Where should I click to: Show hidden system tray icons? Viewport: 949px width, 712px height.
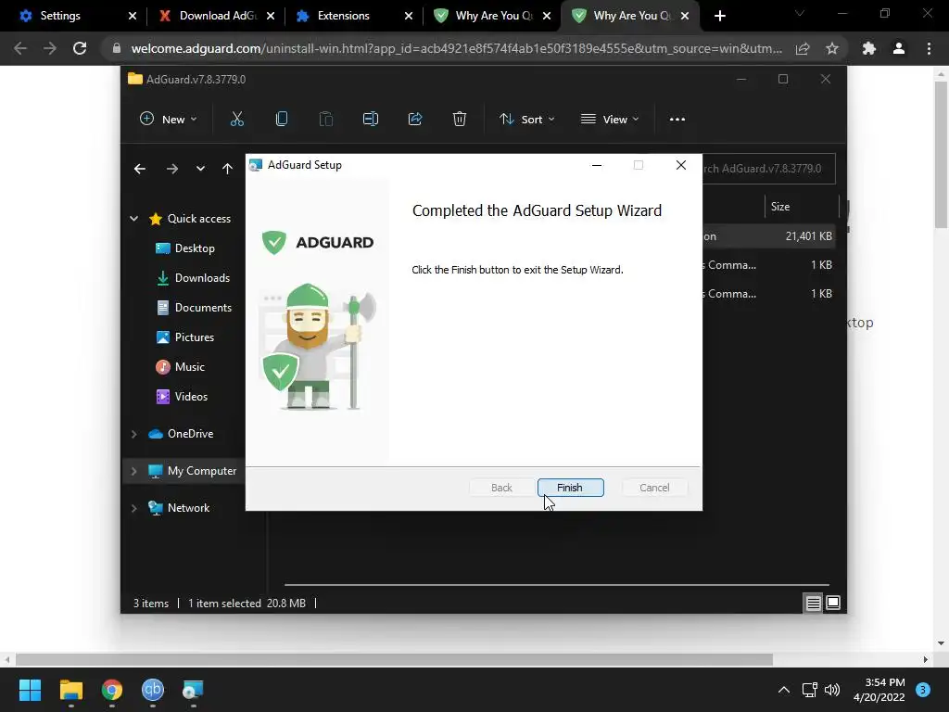pyautogui.click(x=784, y=690)
